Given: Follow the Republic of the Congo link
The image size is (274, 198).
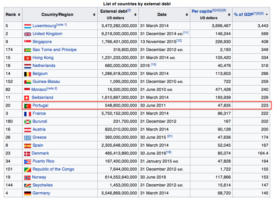Looking at the screenshot, I should click(x=53, y=169).
